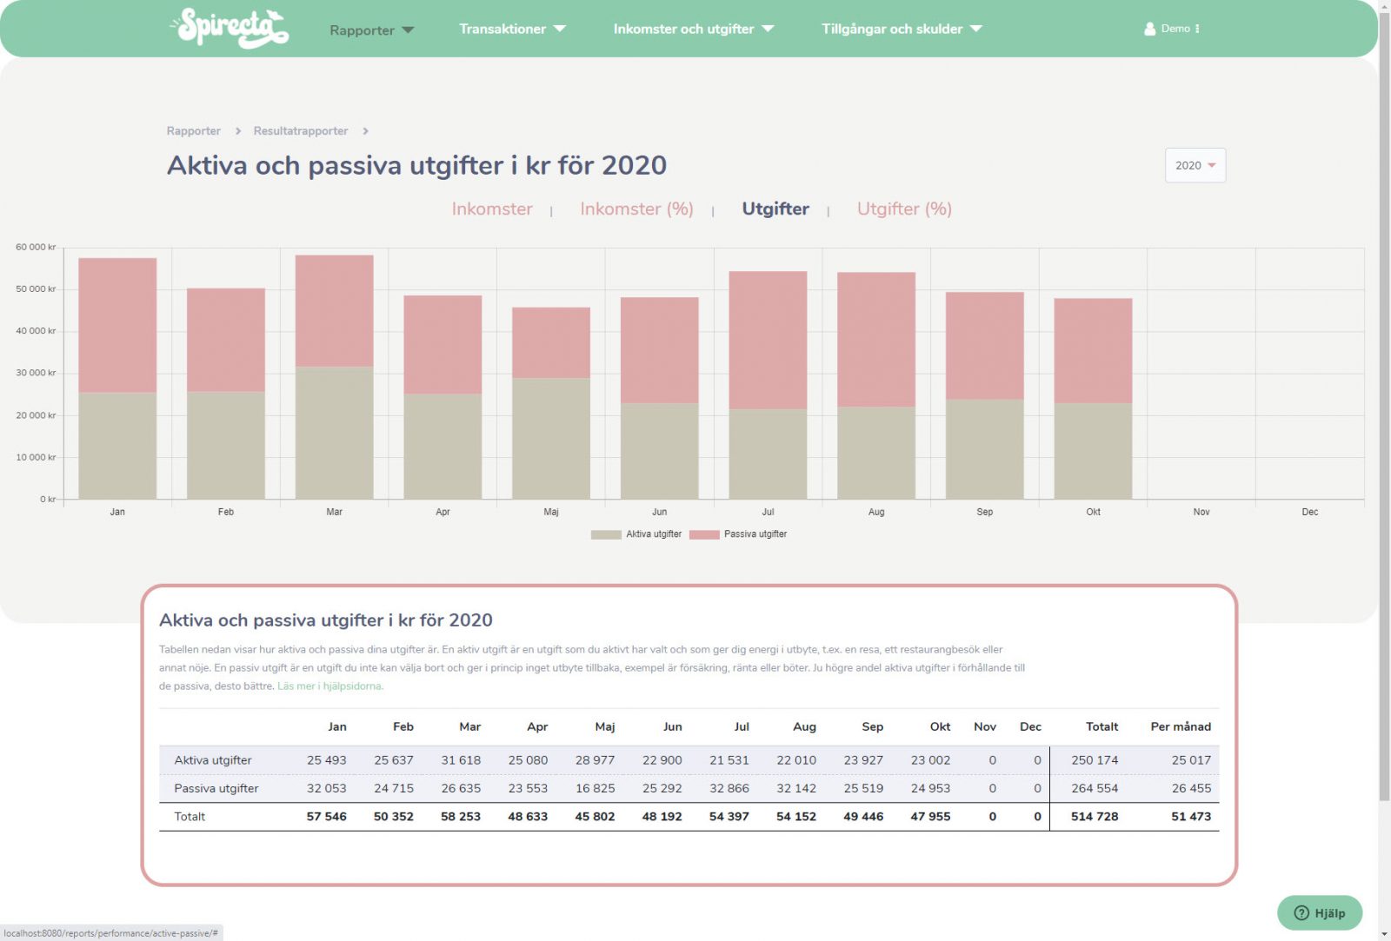Viewport: 1391px width, 941px height.
Task: Click the Demo user profile icon
Action: click(x=1149, y=29)
